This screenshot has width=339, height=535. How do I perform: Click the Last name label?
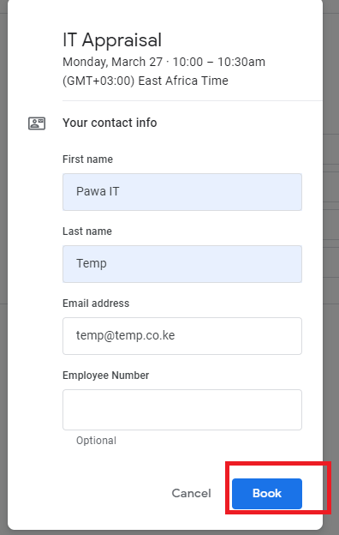point(87,231)
